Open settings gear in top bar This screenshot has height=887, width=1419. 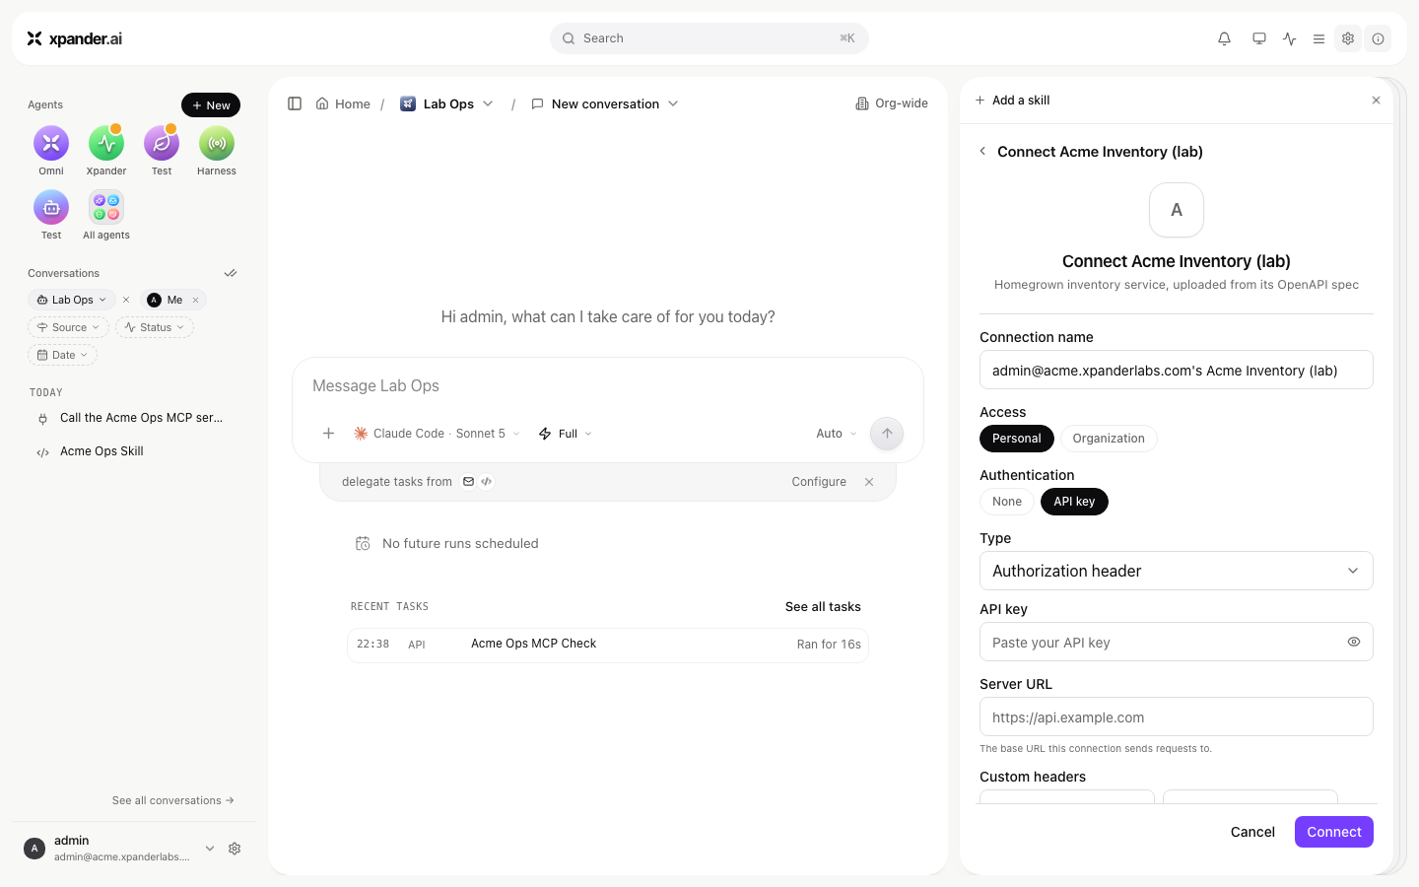coord(1348,38)
